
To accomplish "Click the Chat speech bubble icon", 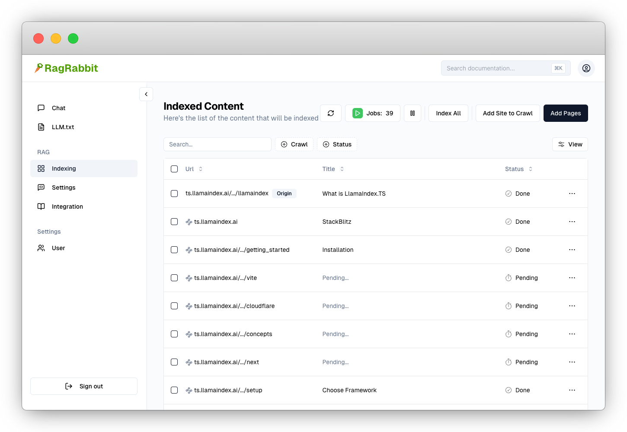I will click(x=41, y=108).
